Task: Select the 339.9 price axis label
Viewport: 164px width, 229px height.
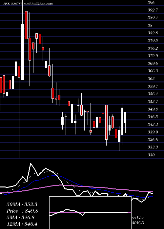Action: pos(153,132)
